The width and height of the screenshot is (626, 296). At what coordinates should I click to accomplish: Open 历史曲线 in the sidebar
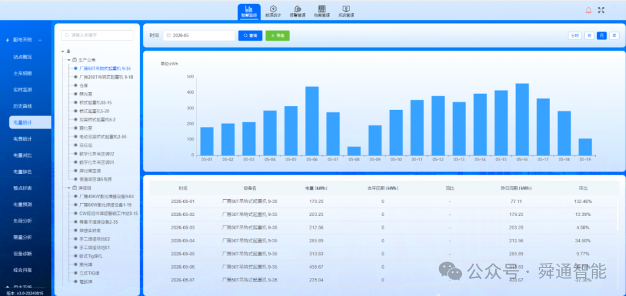click(23, 106)
